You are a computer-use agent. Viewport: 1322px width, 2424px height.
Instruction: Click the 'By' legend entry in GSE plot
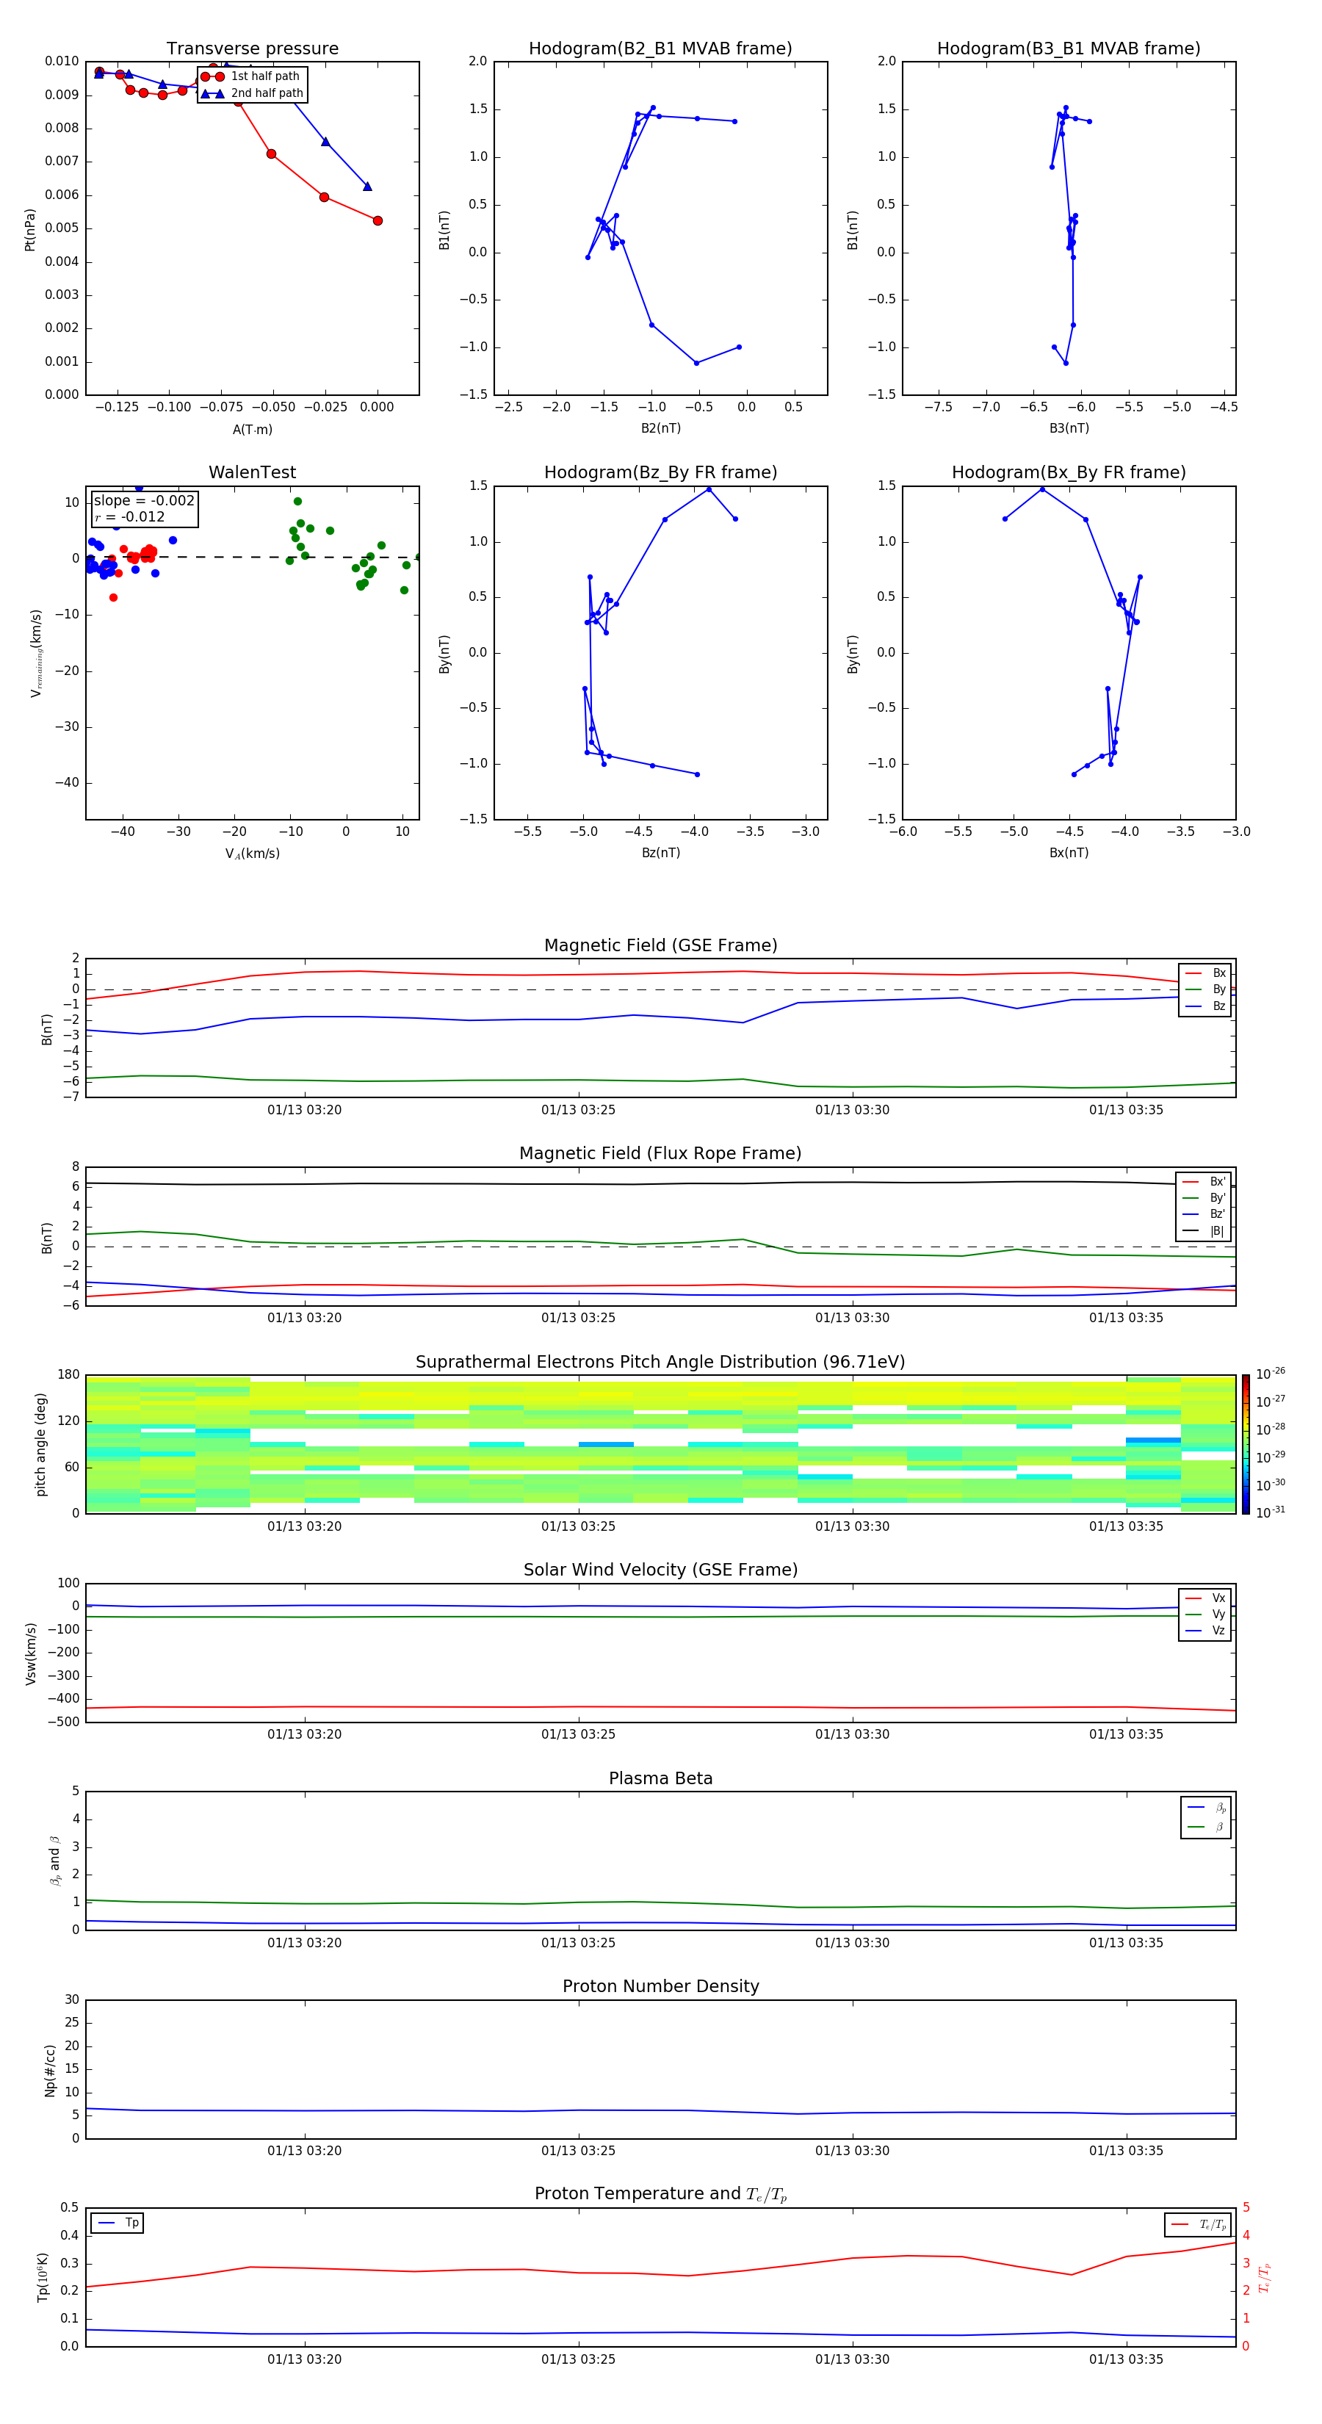pyautogui.click(x=1205, y=989)
